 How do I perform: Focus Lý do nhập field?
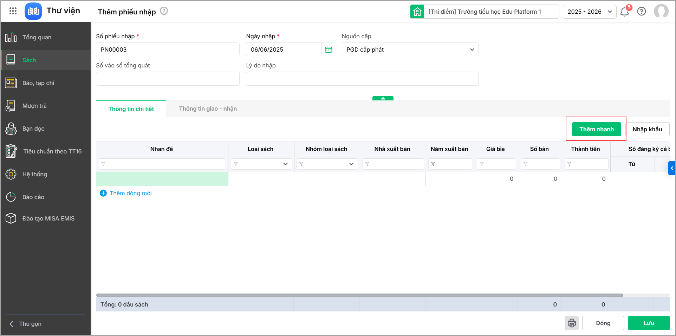point(362,79)
